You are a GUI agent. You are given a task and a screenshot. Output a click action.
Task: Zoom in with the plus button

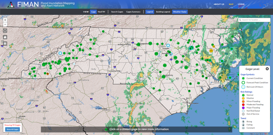pyautogui.click(x=5, y=20)
